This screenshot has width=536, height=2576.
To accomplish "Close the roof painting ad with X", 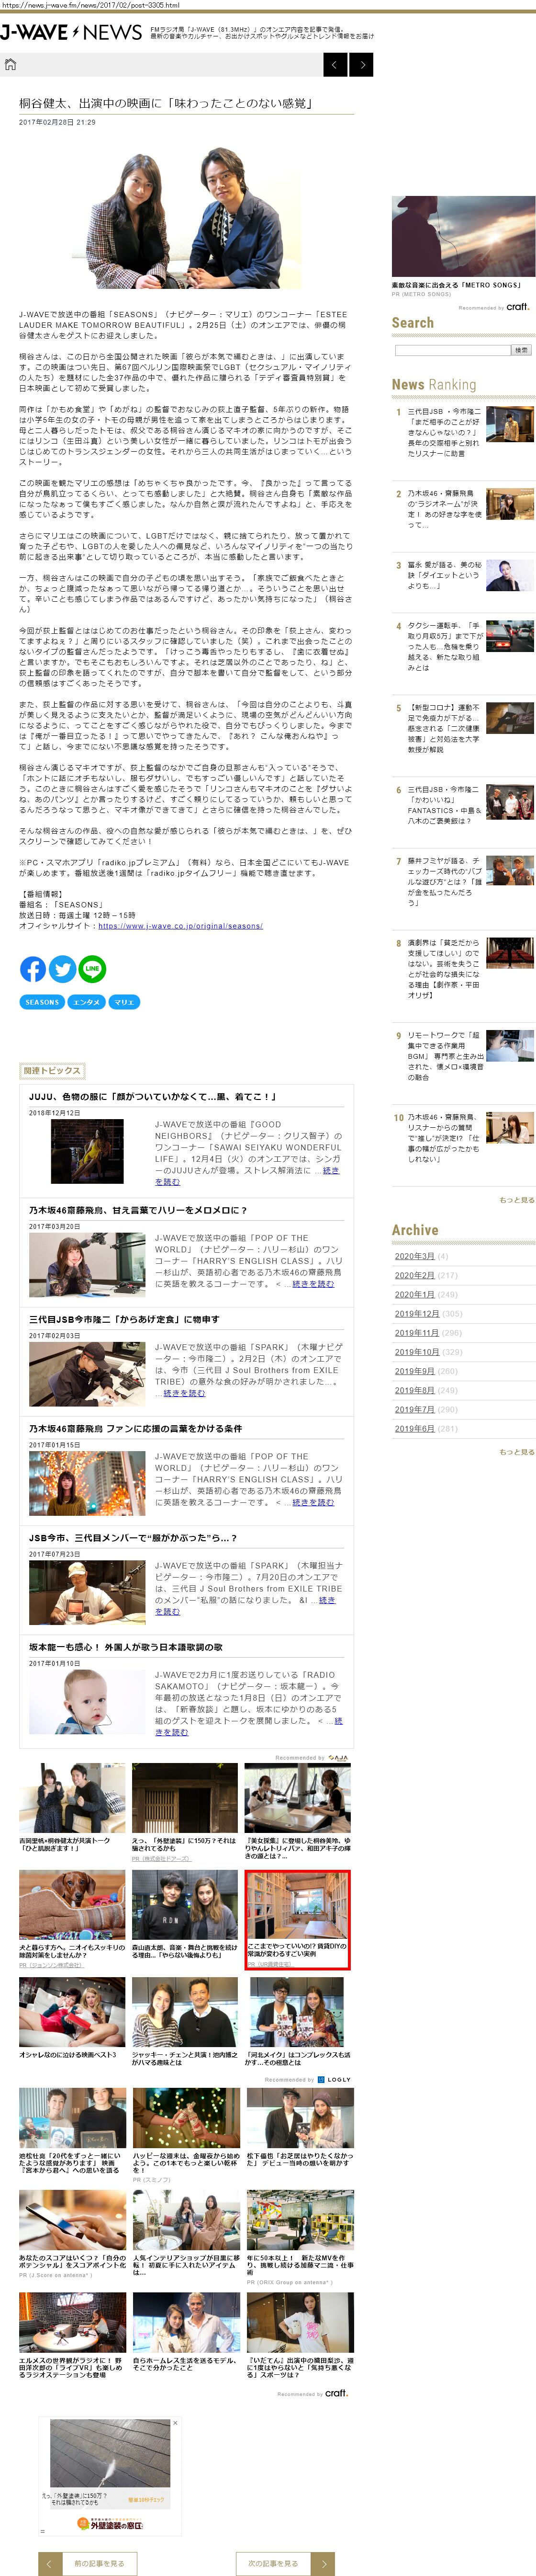I will click(x=175, y=2423).
